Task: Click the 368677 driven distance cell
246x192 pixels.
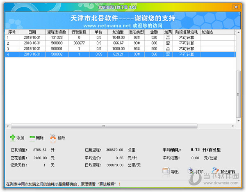Action: (79, 43)
